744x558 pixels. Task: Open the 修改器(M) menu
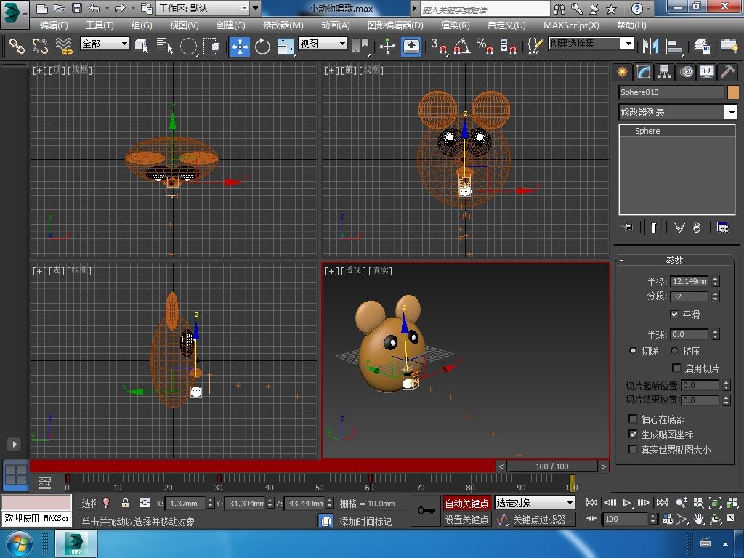click(283, 25)
